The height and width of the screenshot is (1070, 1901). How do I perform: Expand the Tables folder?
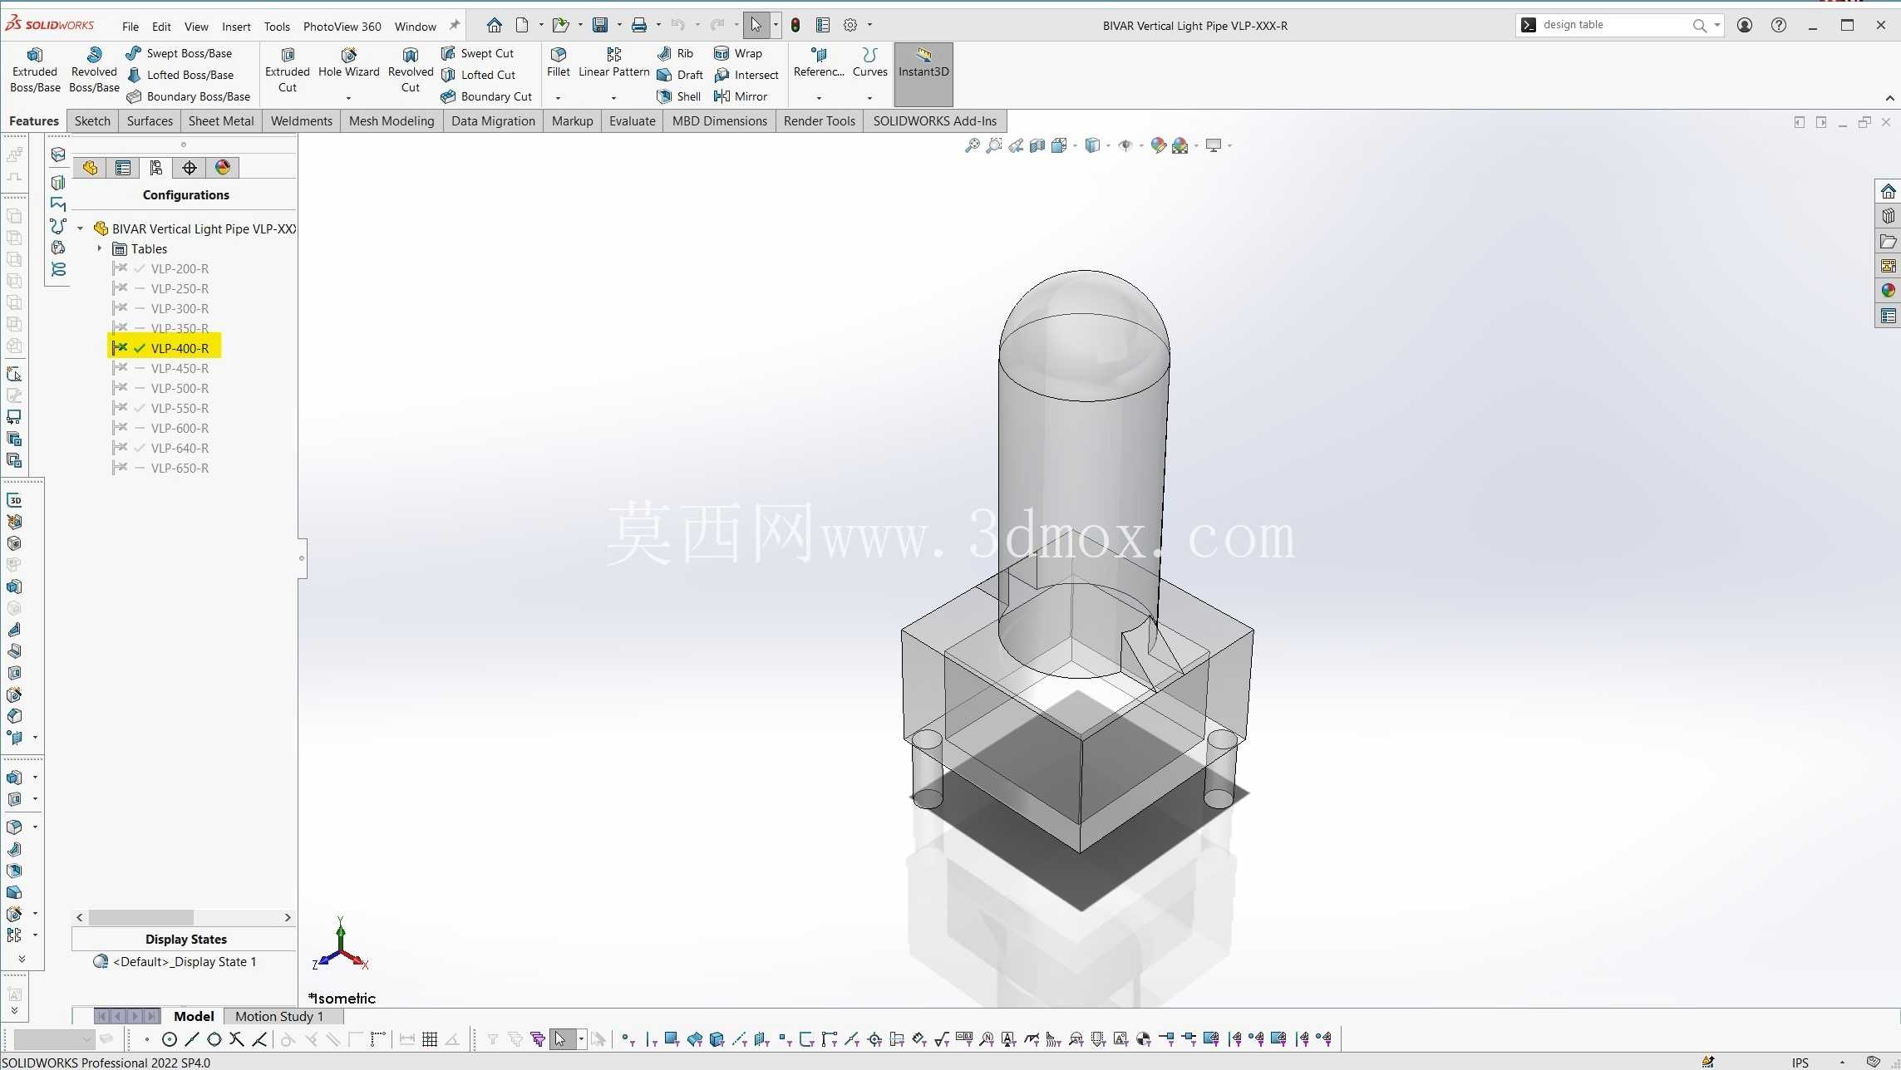(100, 248)
